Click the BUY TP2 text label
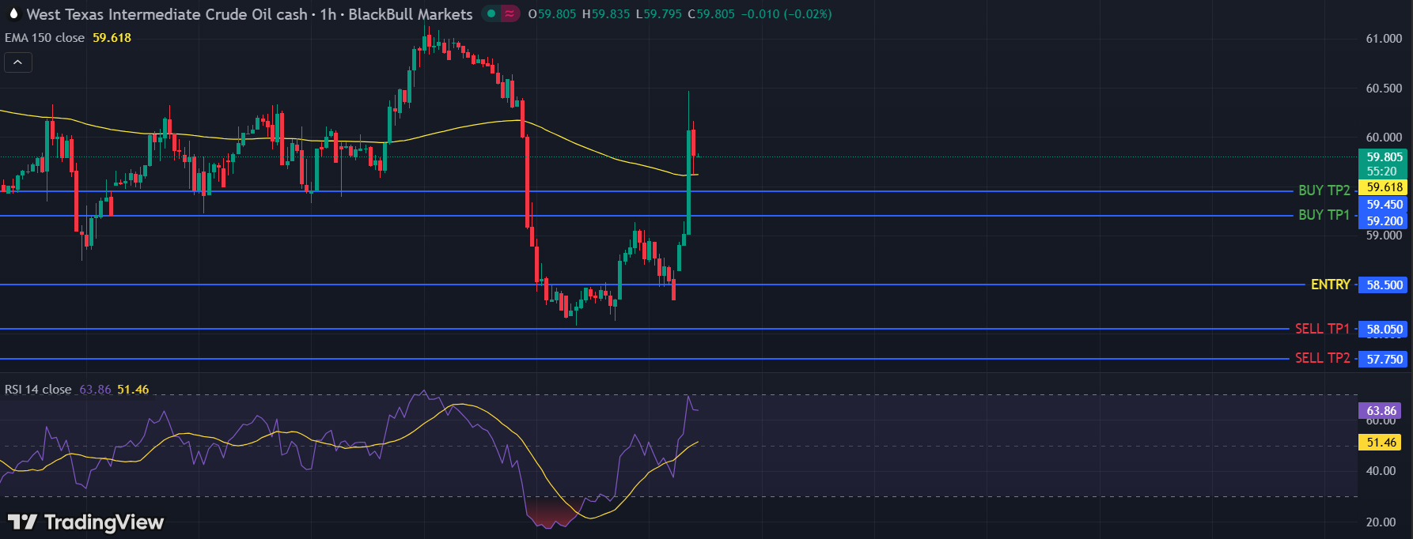The width and height of the screenshot is (1413, 539). pos(1324,190)
